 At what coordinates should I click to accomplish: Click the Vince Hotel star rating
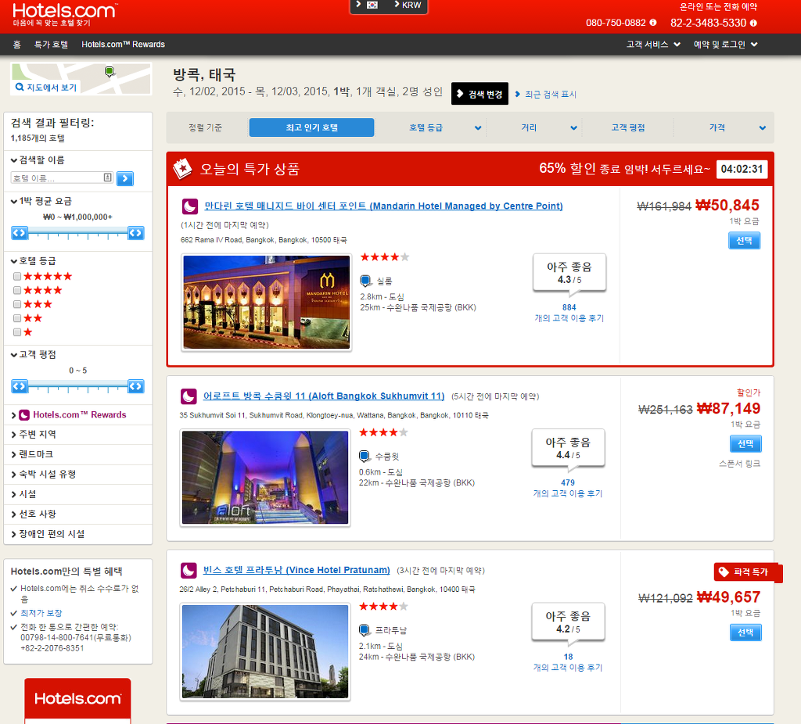point(383,607)
